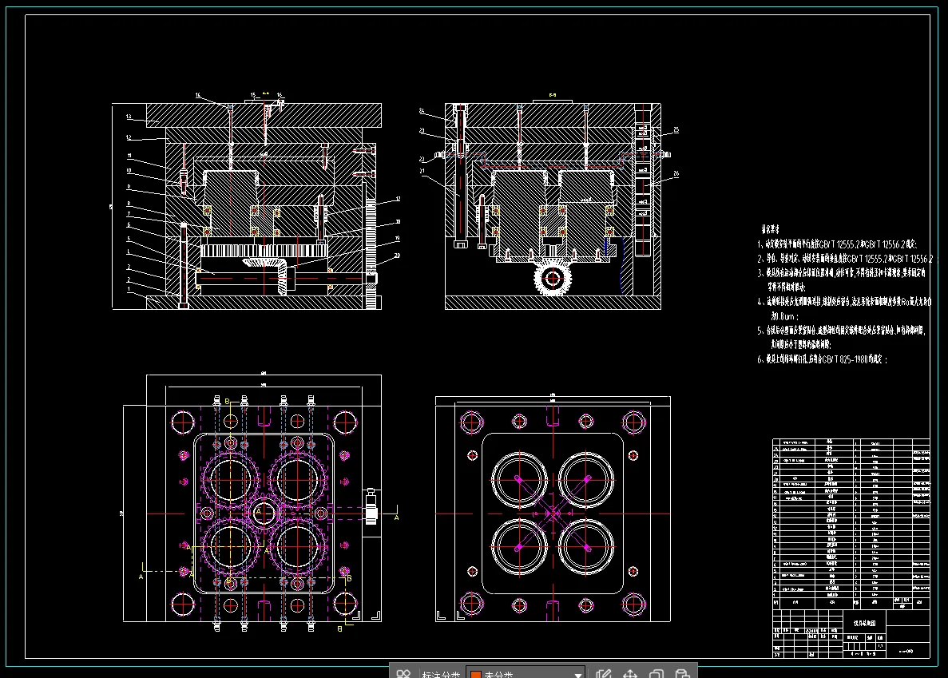Image resolution: width=948 pixels, height=678 pixels.
Task: Click the 技术要求 heading of the notes
Action: [770, 229]
